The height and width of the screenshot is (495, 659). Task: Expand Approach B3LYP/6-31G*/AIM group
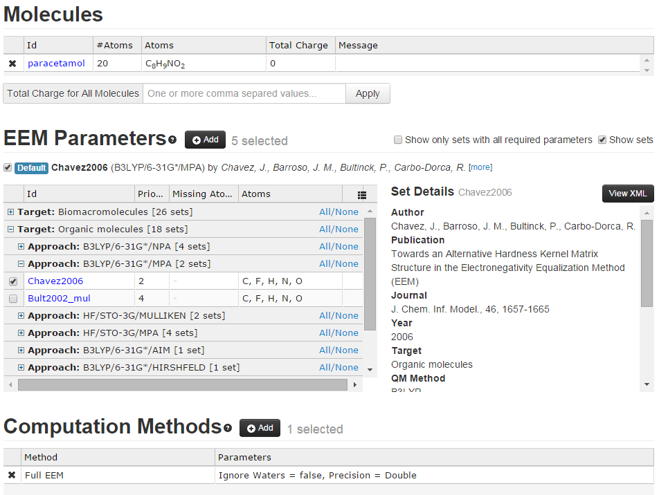tap(21, 350)
